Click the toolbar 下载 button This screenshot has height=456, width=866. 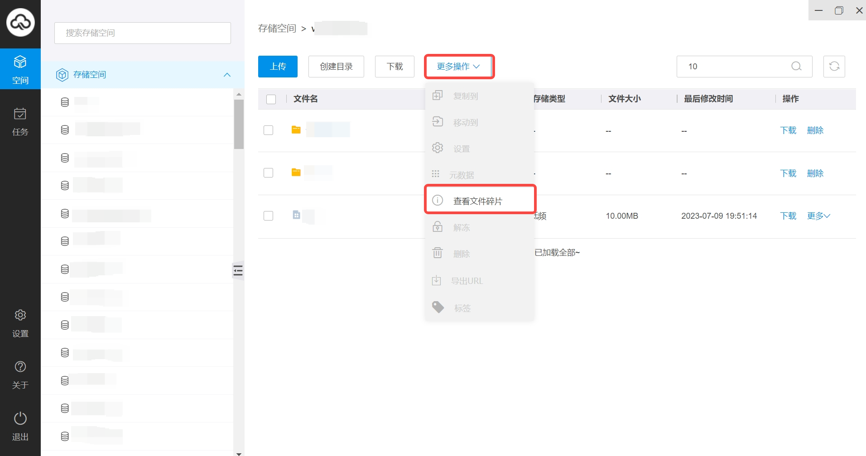[395, 67]
